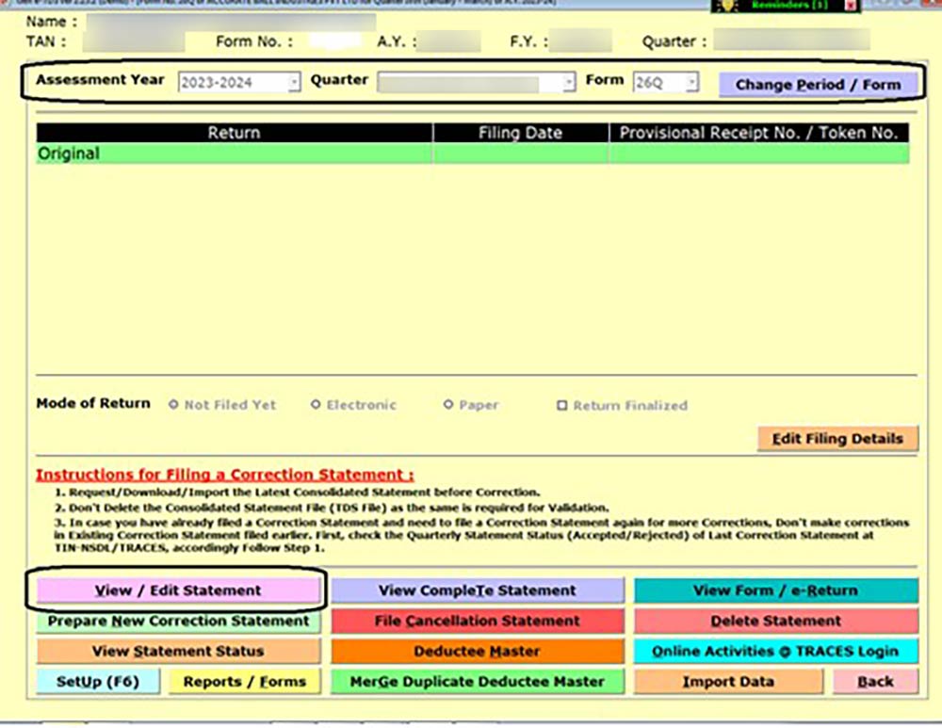Viewport: 942px width, 728px height.
Task: Click the Import Data button
Action: pyautogui.click(x=727, y=681)
